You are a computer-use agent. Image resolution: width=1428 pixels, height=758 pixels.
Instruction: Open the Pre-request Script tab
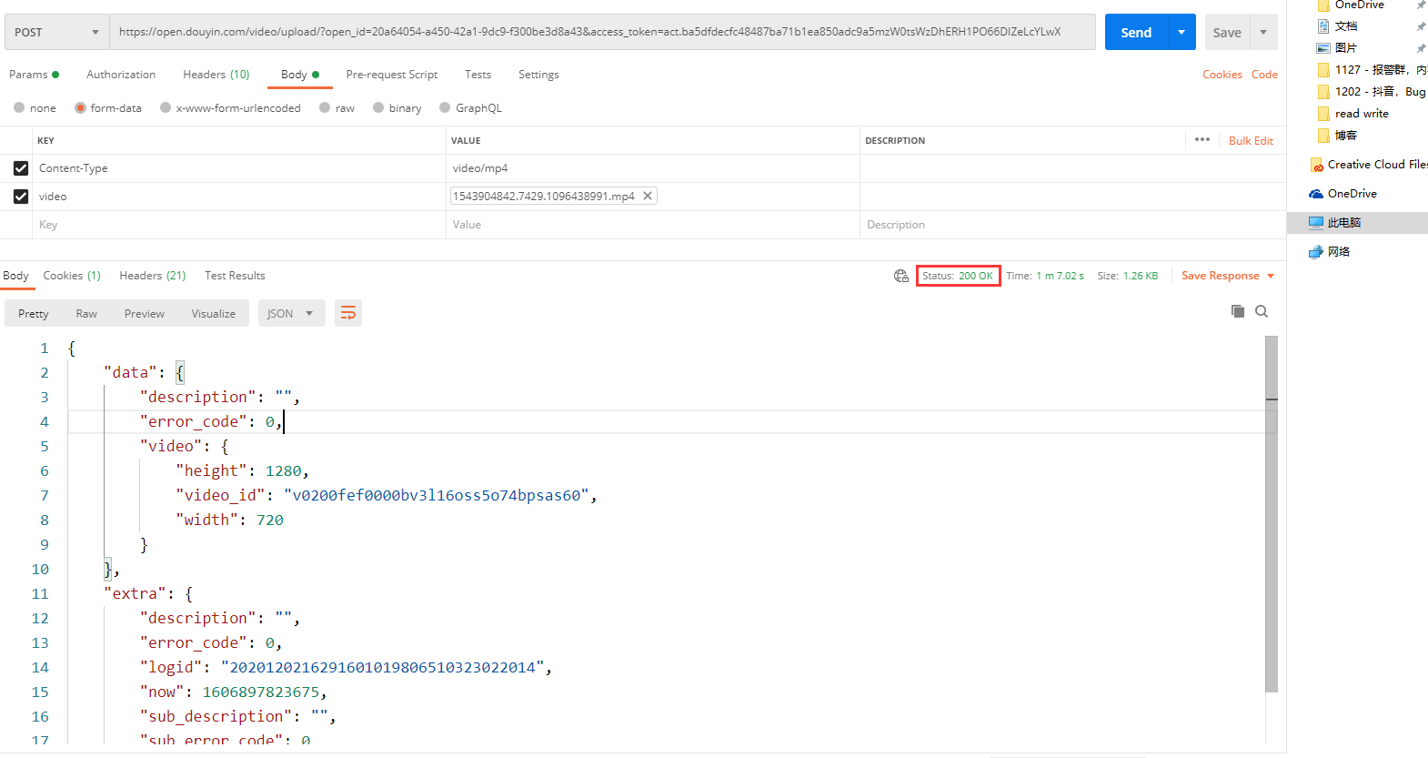tap(391, 75)
